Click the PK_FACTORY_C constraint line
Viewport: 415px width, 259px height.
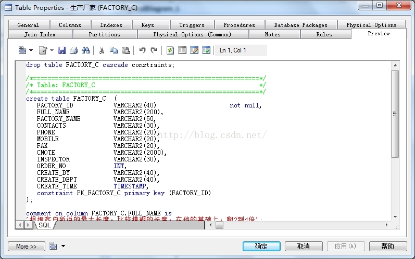124,193
